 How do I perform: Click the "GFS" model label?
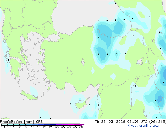(39, 122)
